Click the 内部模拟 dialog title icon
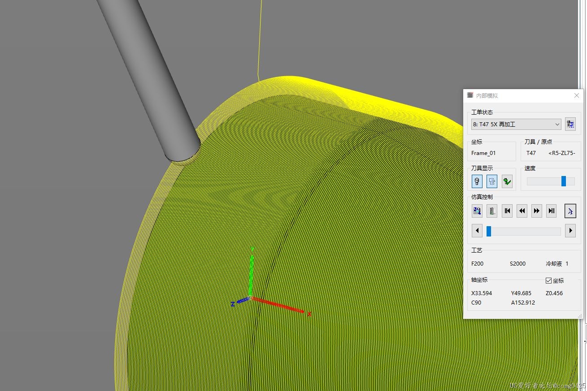587x391 pixels. point(470,95)
